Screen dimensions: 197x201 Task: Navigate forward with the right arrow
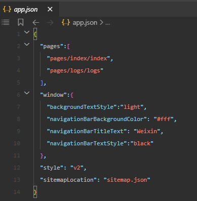point(50,22)
